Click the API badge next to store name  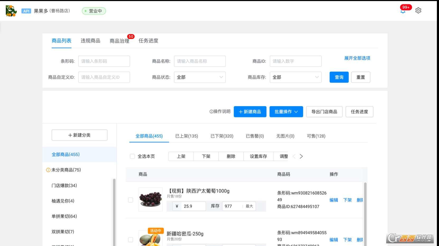point(26,11)
